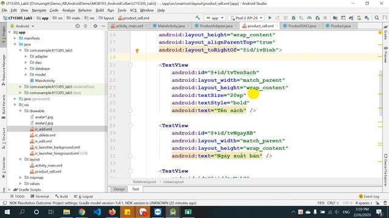Click the project tree target locate icon

click(x=77, y=26)
